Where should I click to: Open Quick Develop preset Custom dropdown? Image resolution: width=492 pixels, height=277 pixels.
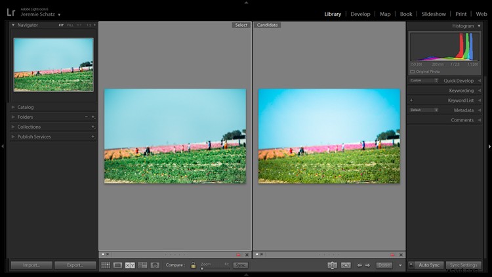pos(424,80)
